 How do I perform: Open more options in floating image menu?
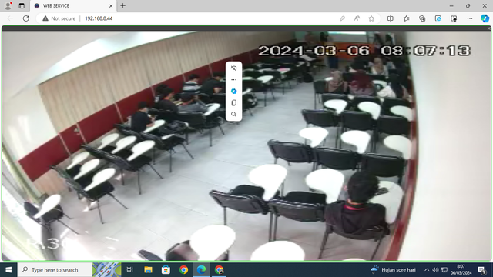coord(233,80)
